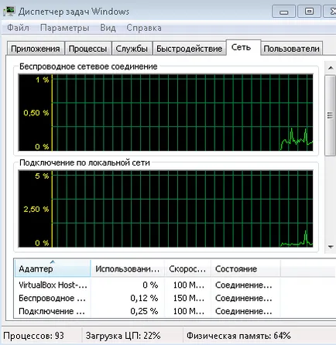Click the 0 % usage value for VirtualBox
This screenshot has height=345, width=336.
(150, 285)
